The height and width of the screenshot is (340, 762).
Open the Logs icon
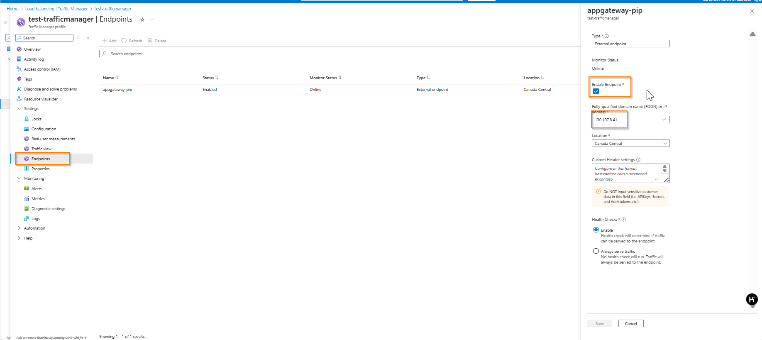(27, 218)
